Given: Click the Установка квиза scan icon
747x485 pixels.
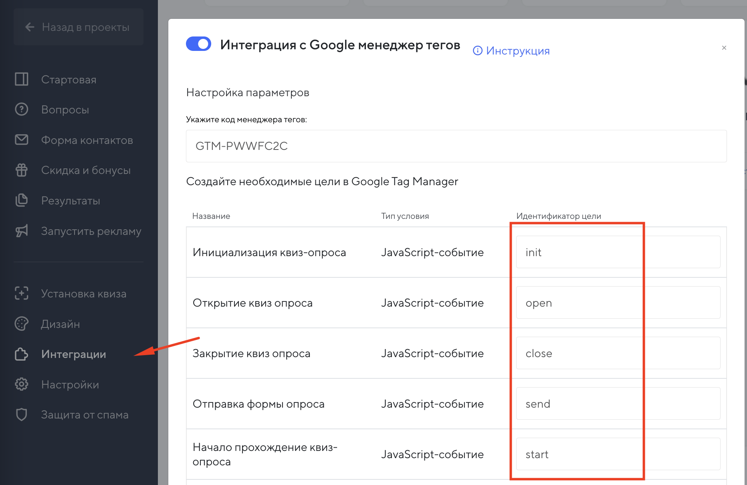Looking at the screenshot, I should (x=22, y=293).
